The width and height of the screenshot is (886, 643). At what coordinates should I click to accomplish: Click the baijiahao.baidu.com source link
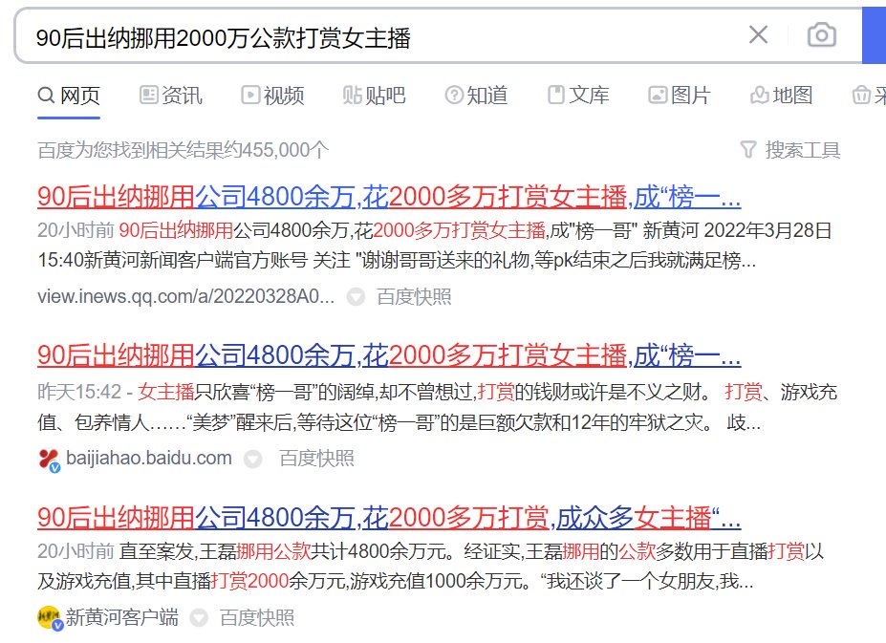tap(148, 458)
